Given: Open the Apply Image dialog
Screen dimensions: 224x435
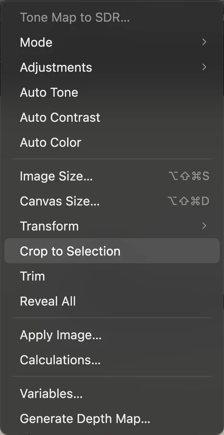Looking at the screenshot, I should tap(112, 335).
